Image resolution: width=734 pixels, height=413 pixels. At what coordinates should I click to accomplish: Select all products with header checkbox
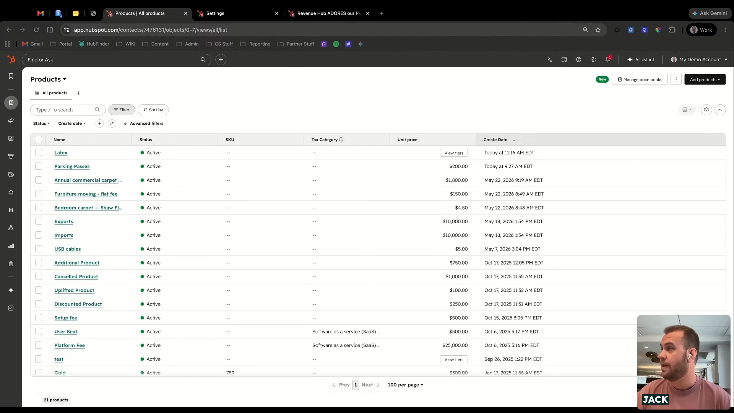(39, 140)
